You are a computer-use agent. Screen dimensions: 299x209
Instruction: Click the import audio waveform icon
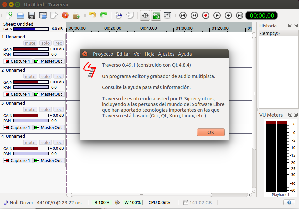click(x=119, y=15)
